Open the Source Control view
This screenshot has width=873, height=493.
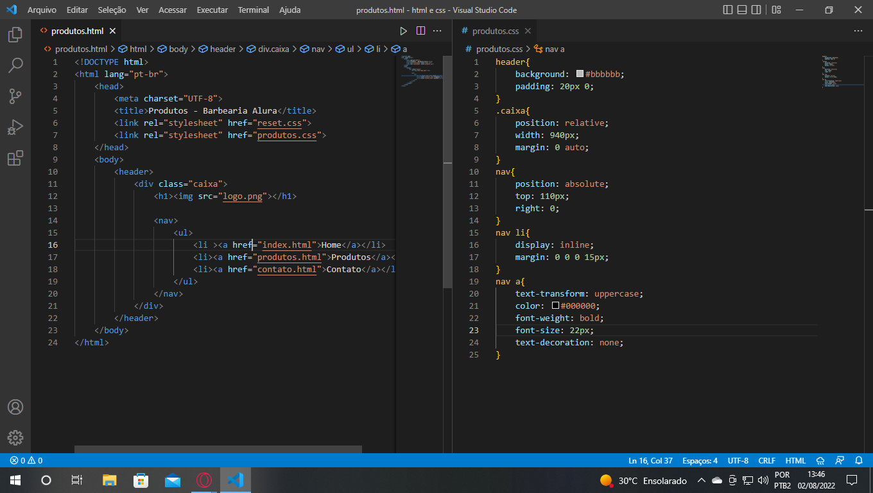15,96
